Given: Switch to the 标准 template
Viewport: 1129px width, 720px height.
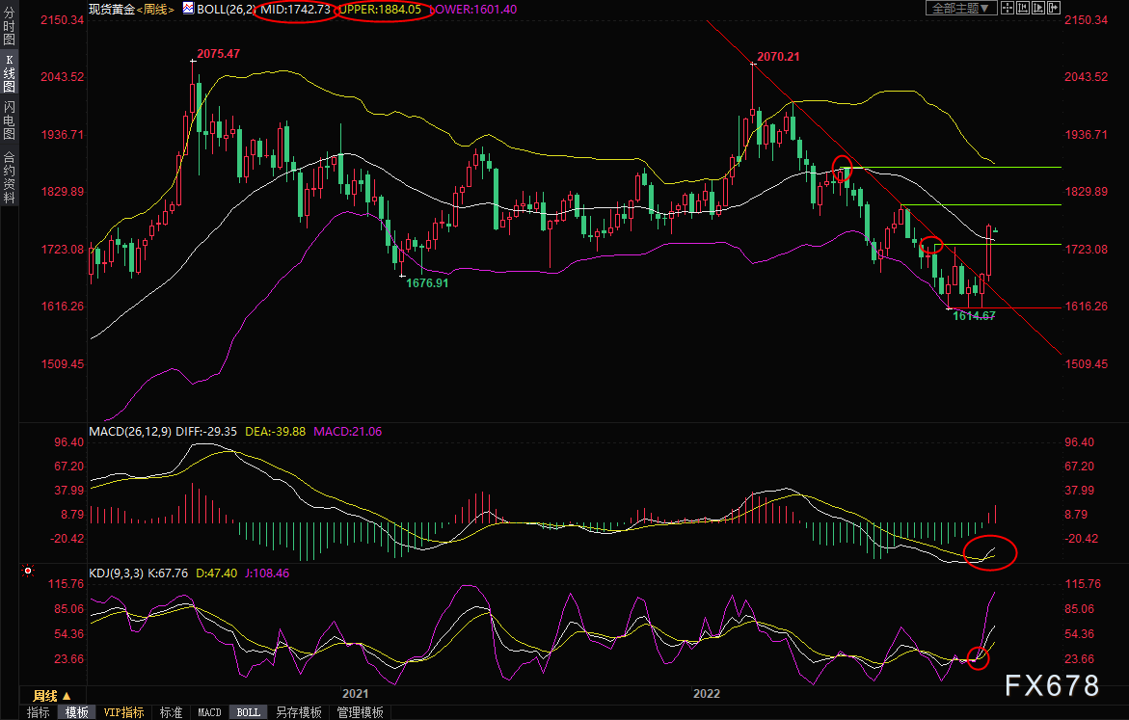Looking at the screenshot, I should [171, 712].
